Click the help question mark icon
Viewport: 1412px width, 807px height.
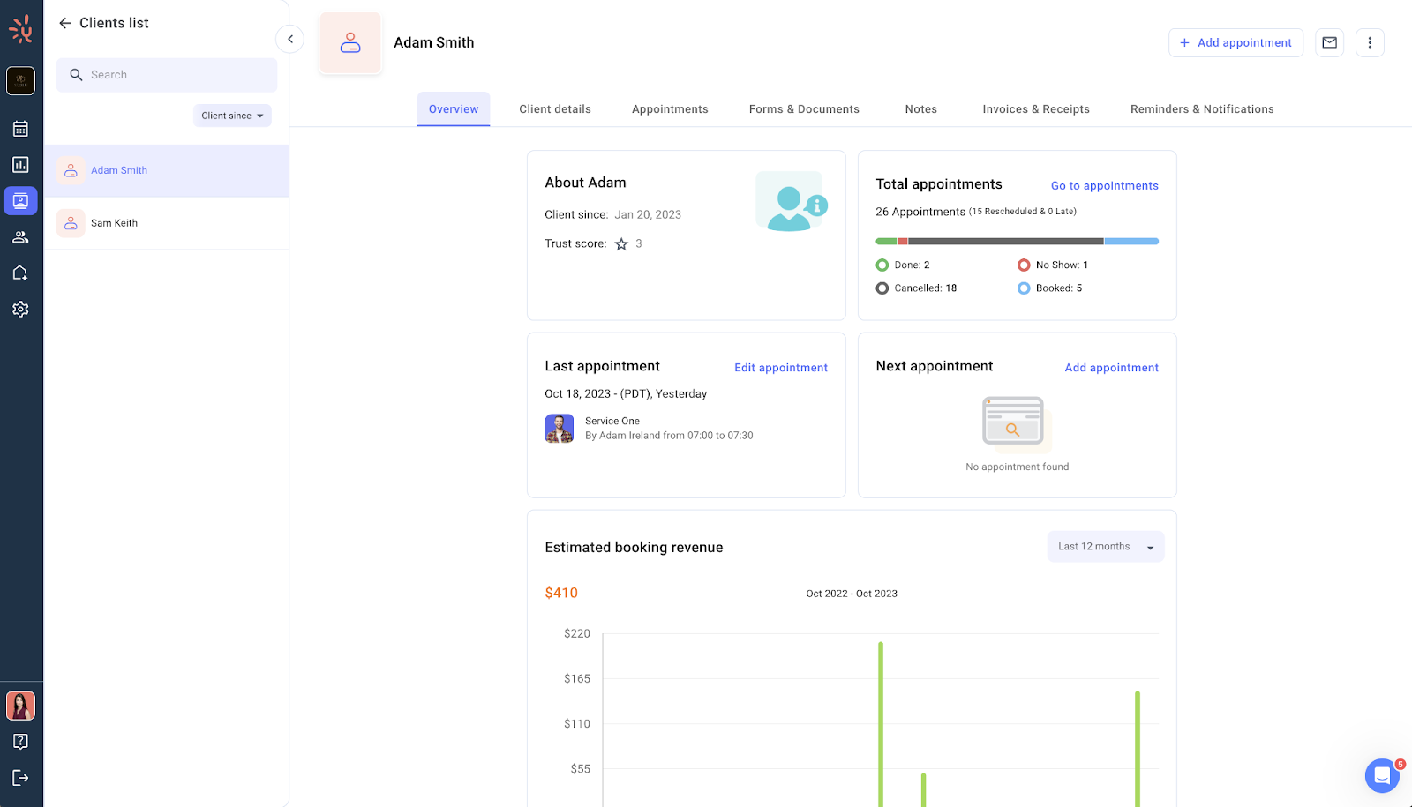coord(20,742)
